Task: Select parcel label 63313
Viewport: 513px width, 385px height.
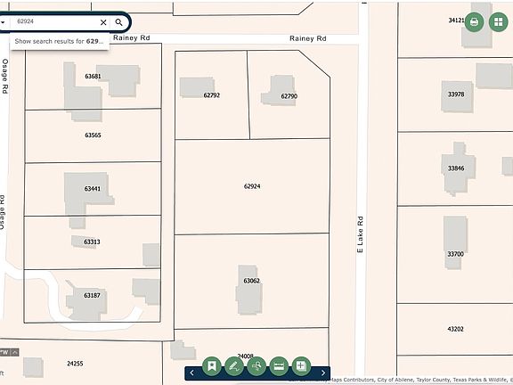Action: pos(92,242)
